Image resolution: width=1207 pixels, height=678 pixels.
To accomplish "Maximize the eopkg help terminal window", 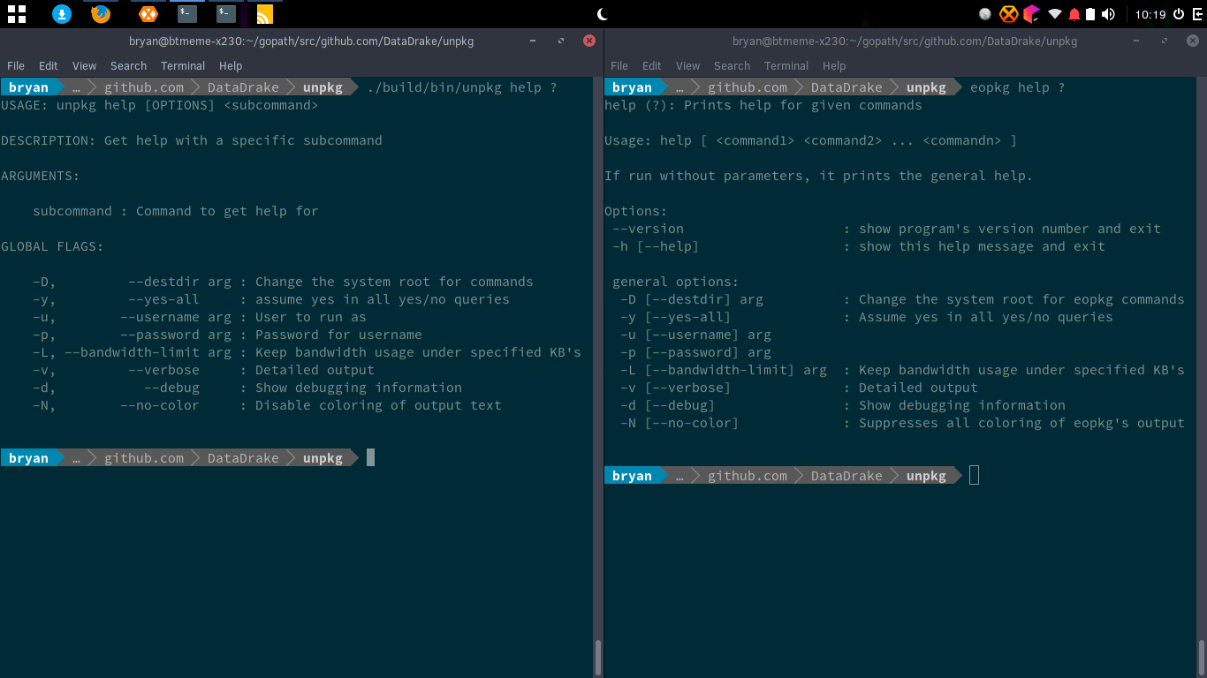I will [x=1165, y=41].
